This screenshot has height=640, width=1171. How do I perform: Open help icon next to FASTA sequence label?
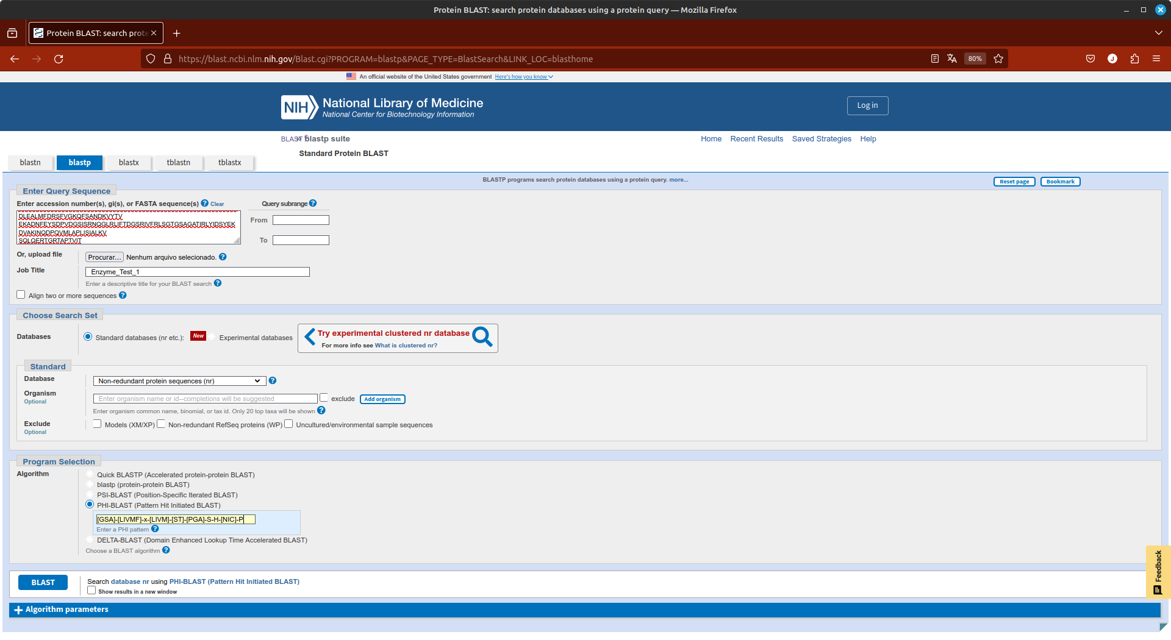pyautogui.click(x=205, y=203)
